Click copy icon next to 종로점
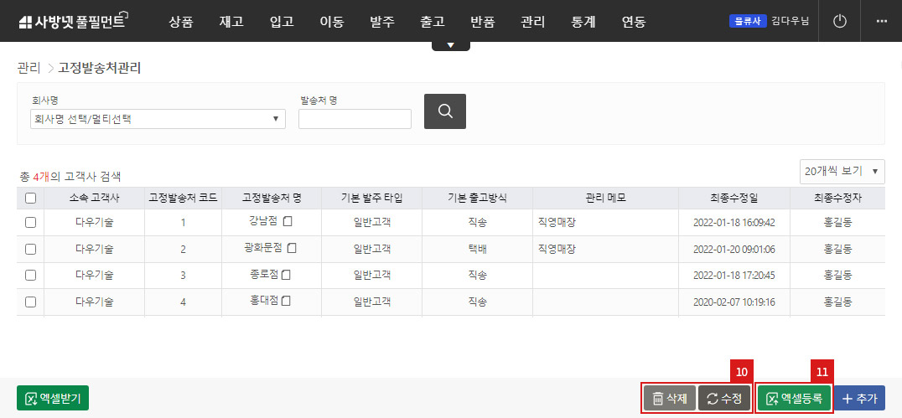Viewport: 902px width, 418px height. pyautogui.click(x=286, y=275)
